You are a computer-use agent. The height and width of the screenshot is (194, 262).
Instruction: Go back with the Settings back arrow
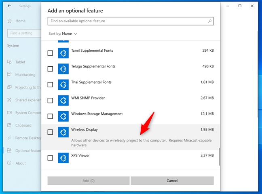9,6
